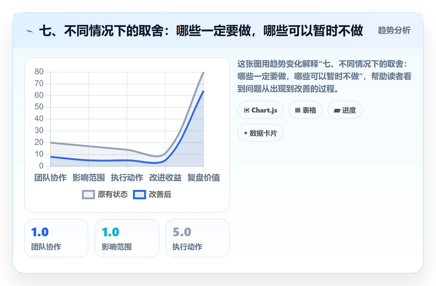Screen dimensions: 436x286
Task: Click the diamond icon in the 数据卡片 tag
Action: (246, 133)
